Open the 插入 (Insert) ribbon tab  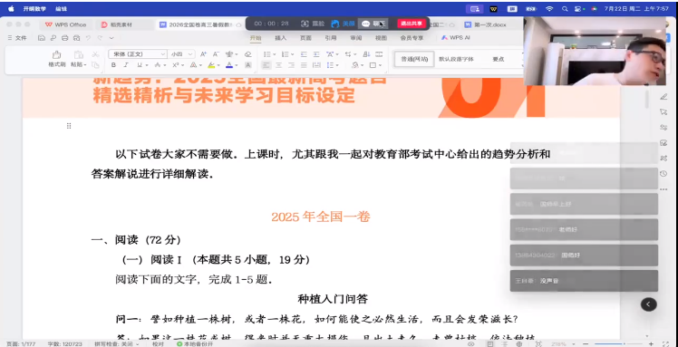click(281, 38)
